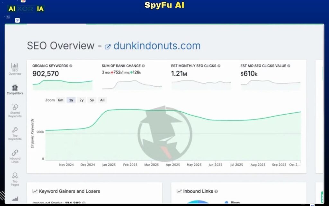Toggle the 1y zoom range on
The image size is (329, 206).
click(x=71, y=100)
